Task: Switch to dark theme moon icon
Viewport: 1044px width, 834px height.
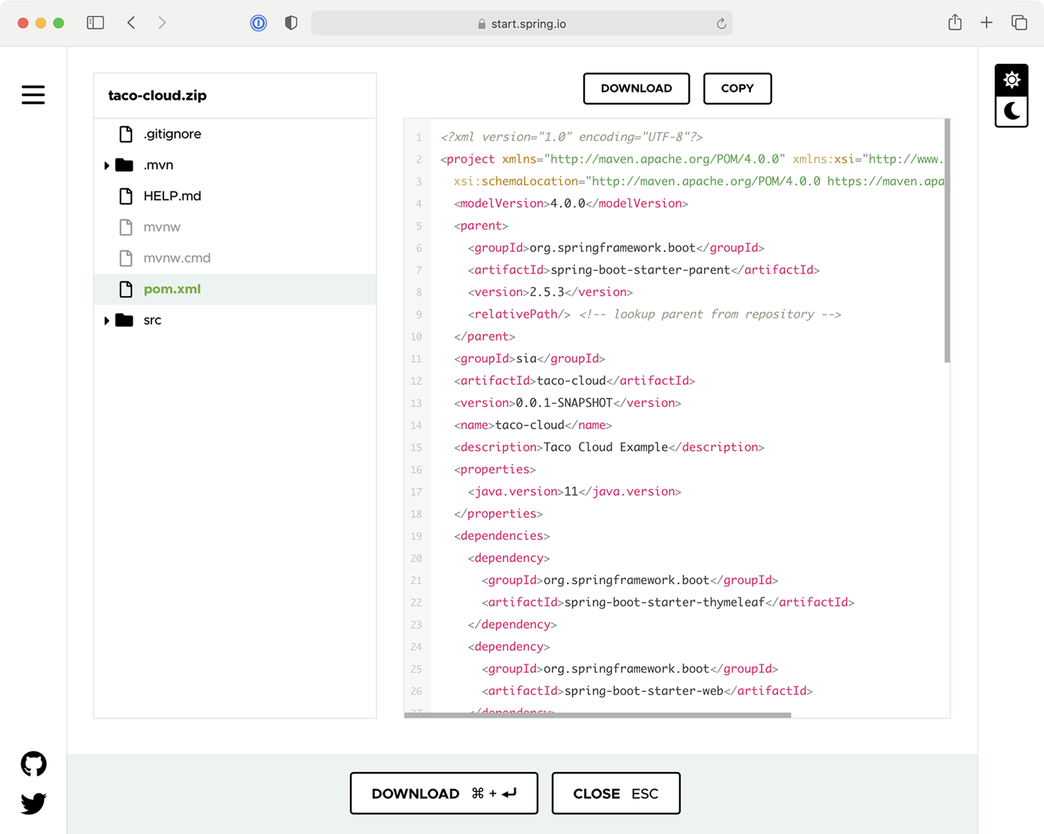Action: [1011, 111]
